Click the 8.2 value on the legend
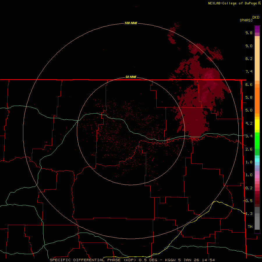This screenshot has height=262, width=262. pyautogui.click(x=249, y=59)
